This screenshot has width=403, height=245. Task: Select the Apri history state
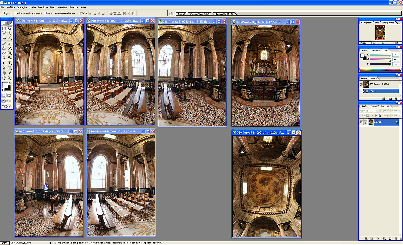pos(379,91)
